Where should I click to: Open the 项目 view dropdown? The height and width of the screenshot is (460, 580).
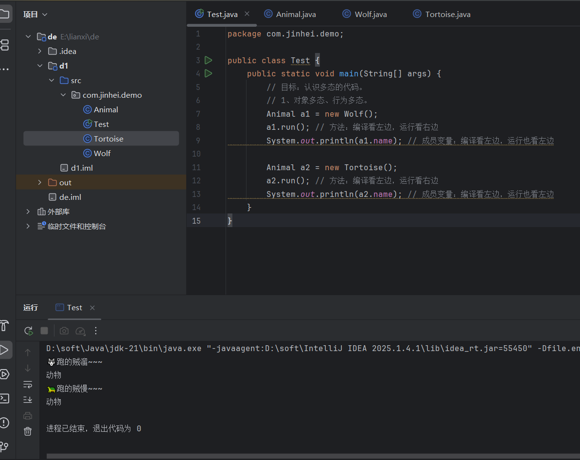tap(35, 15)
